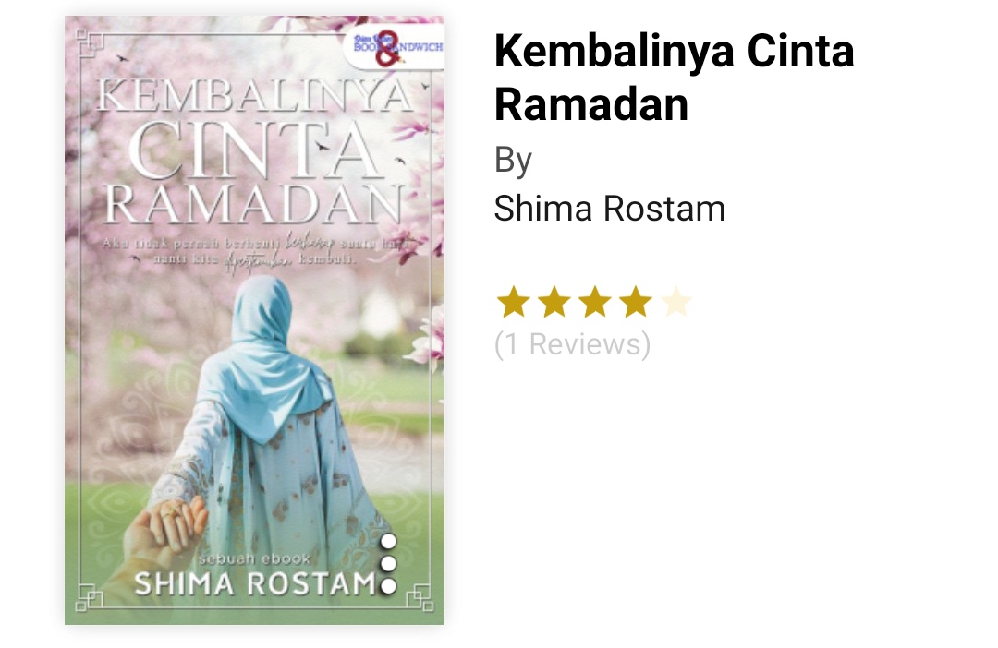
Task: Click the 'sebuah ebook' text on cover
Action: 255,558
